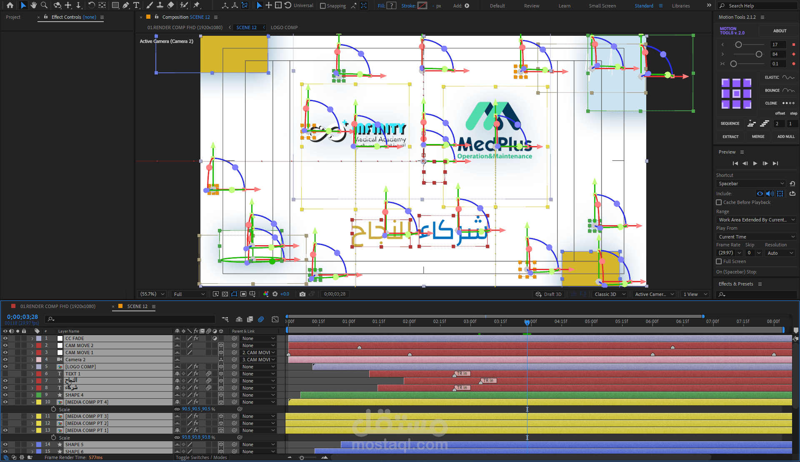This screenshot has height=462, width=800.
Task: Take a snapshot with camera icon
Action: [302, 294]
